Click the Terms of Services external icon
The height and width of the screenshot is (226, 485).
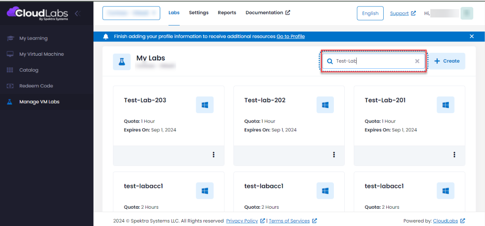tap(314, 221)
